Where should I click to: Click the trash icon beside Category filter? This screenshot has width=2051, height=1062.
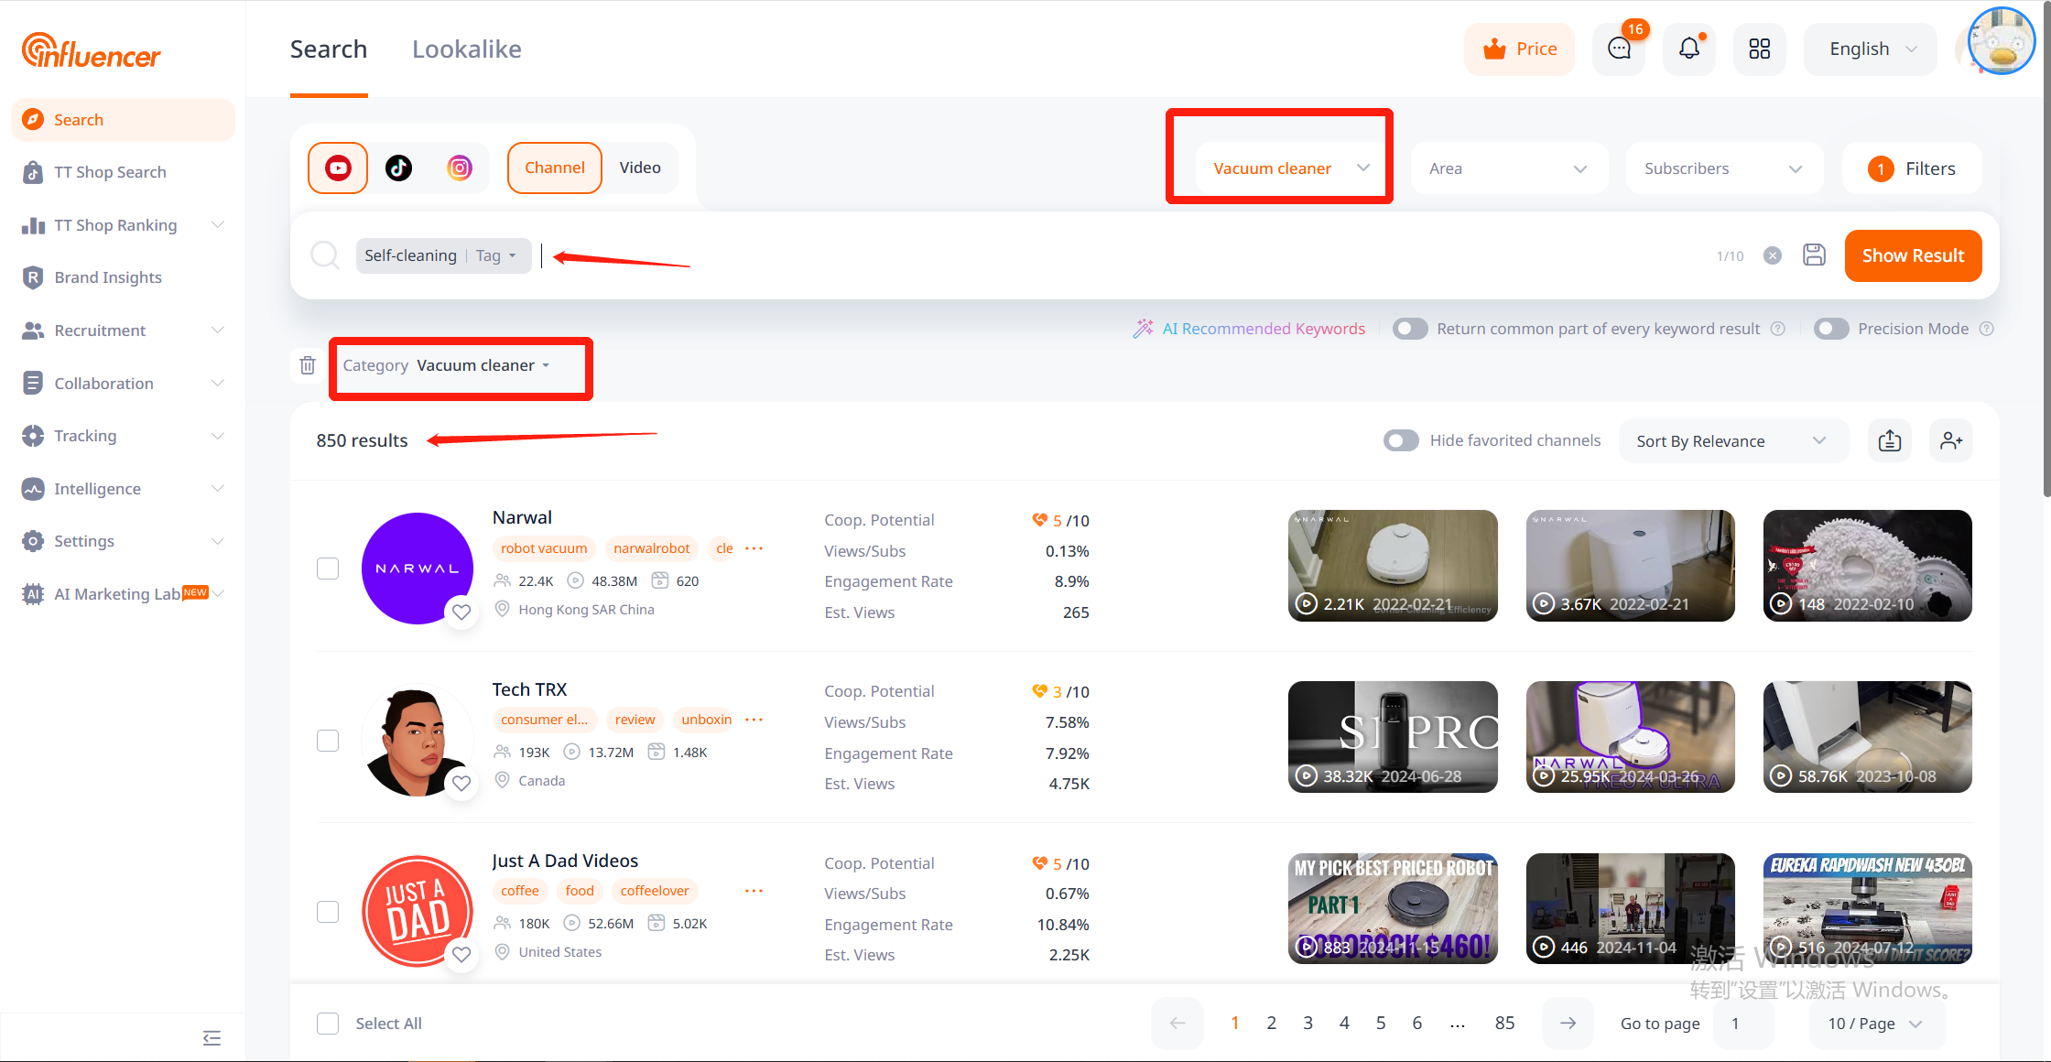[x=308, y=365]
